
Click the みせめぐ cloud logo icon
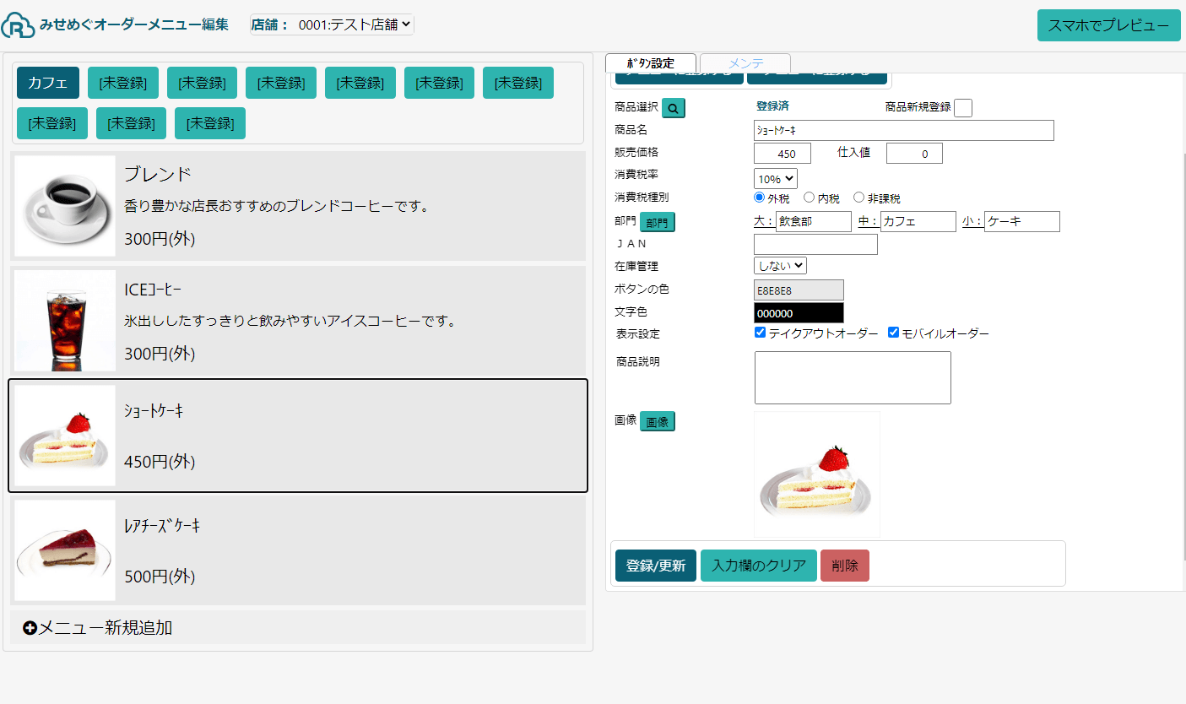tap(17, 25)
